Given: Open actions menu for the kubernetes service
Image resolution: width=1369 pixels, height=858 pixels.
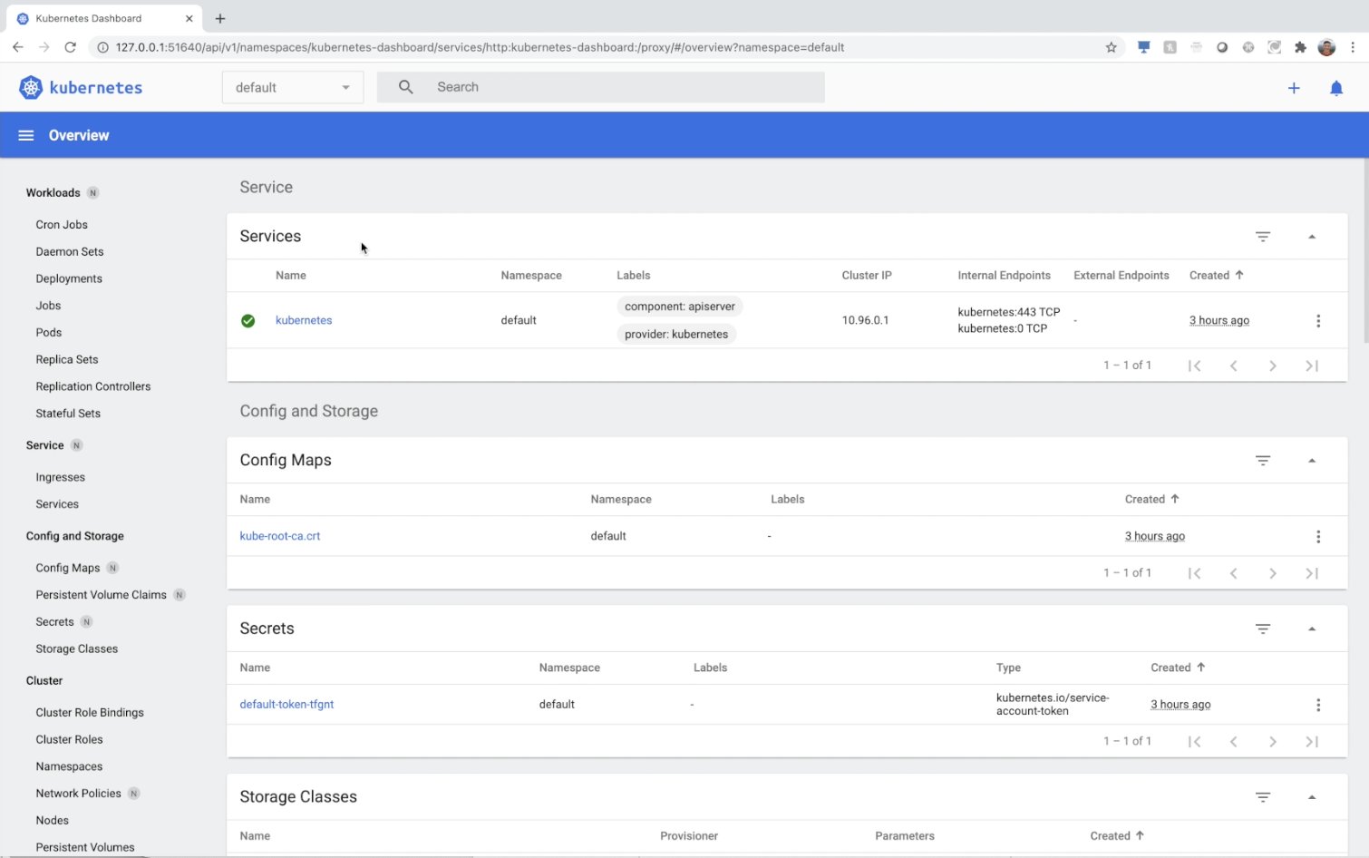Looking at the screenshot, I should 1318,320.
